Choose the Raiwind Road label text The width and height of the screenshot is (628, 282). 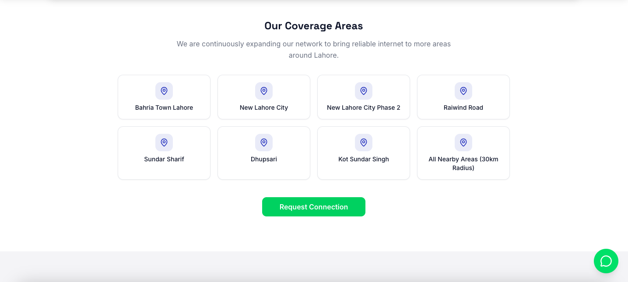tap(463, 108)
